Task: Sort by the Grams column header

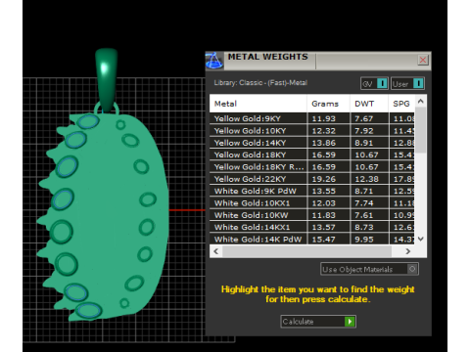Action: pyautogui.click(x=328, y=104)
